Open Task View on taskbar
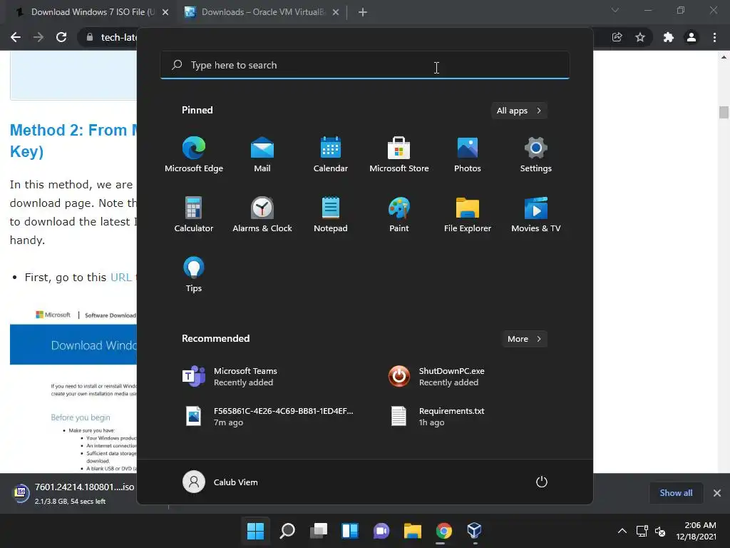Image resolution: width=730 pixels, height=548 pixels. point(319,531)
